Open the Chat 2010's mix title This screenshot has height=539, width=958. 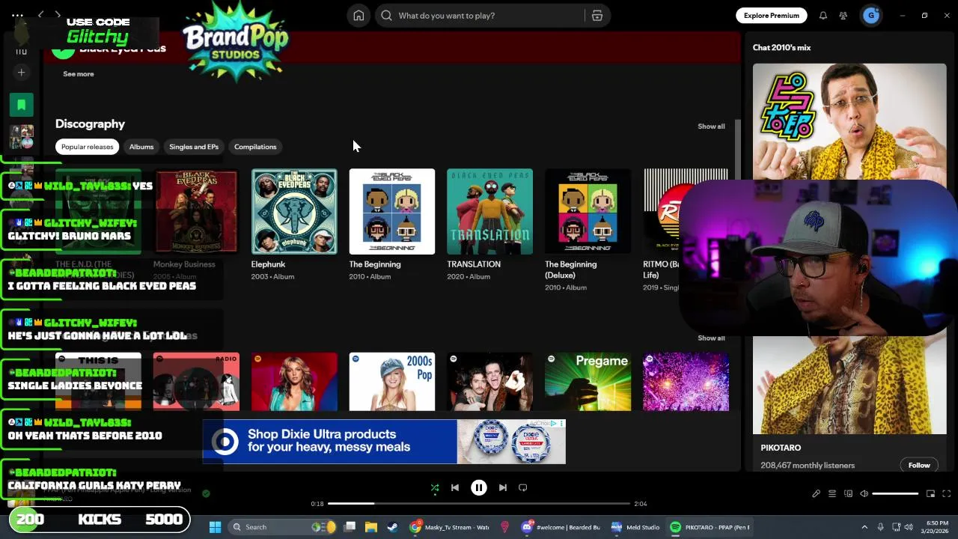tap(781, 48)
